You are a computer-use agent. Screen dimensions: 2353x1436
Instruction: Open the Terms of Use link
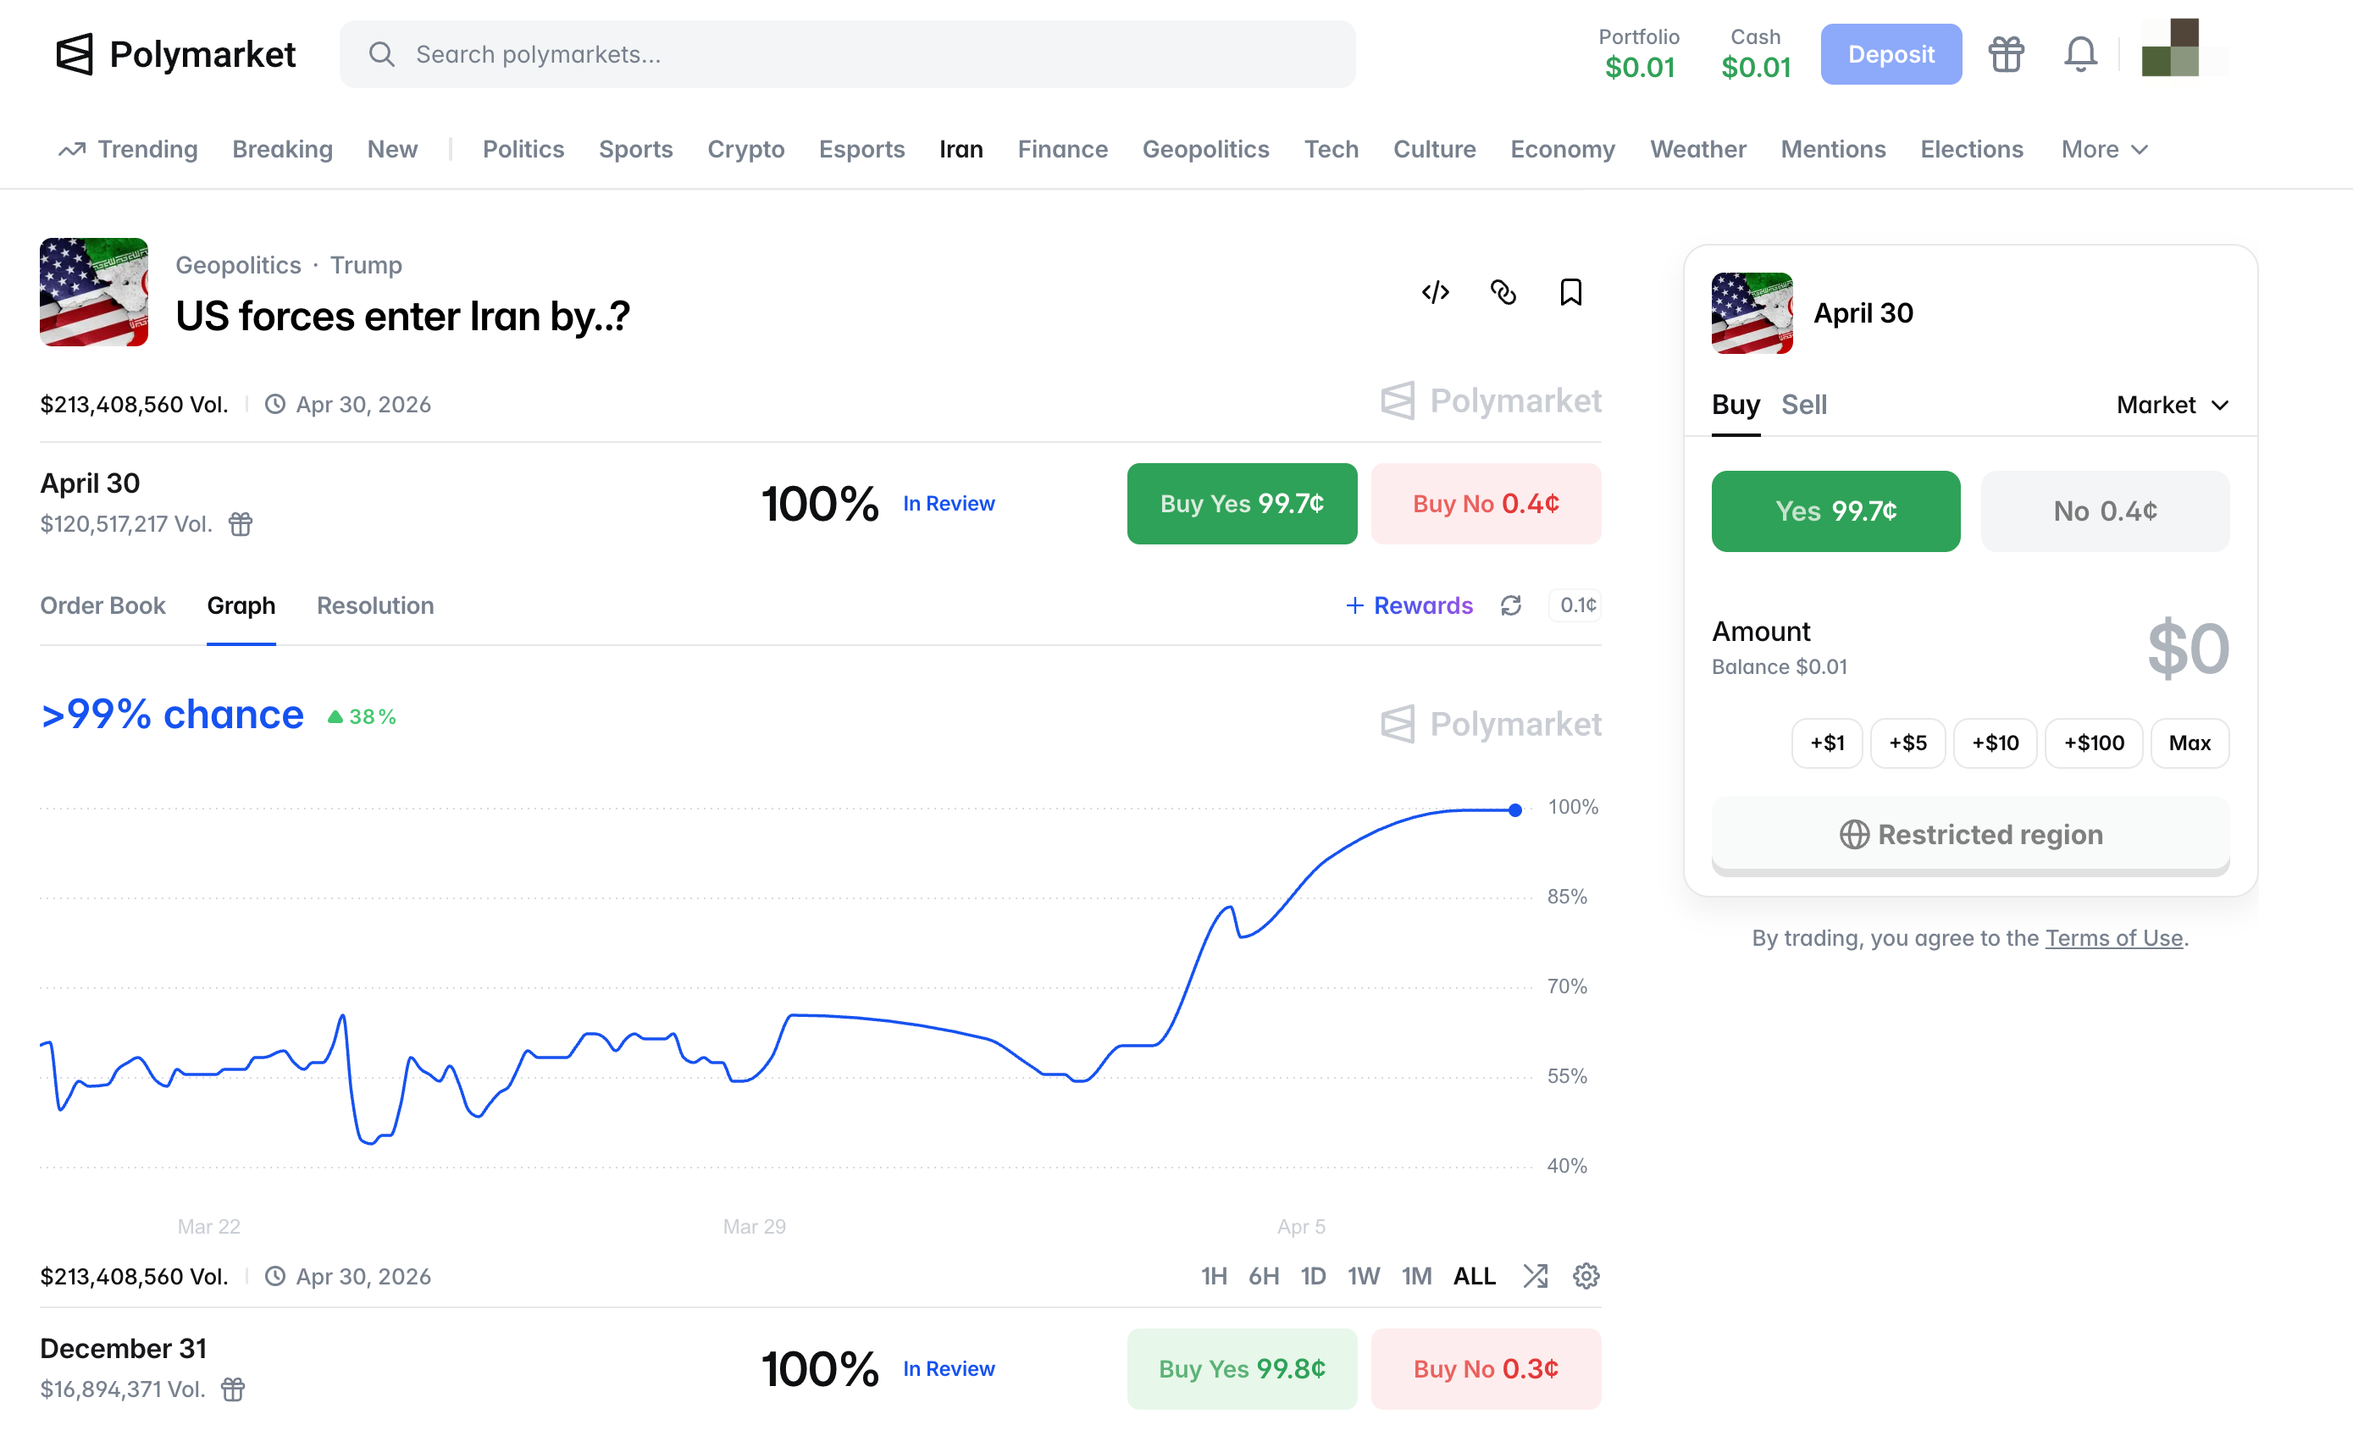[2113, 937]
